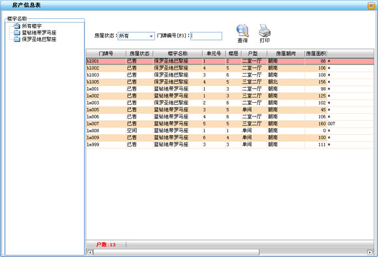Click the 007 value in row lm007
The image size is (378, 257).
331,124
